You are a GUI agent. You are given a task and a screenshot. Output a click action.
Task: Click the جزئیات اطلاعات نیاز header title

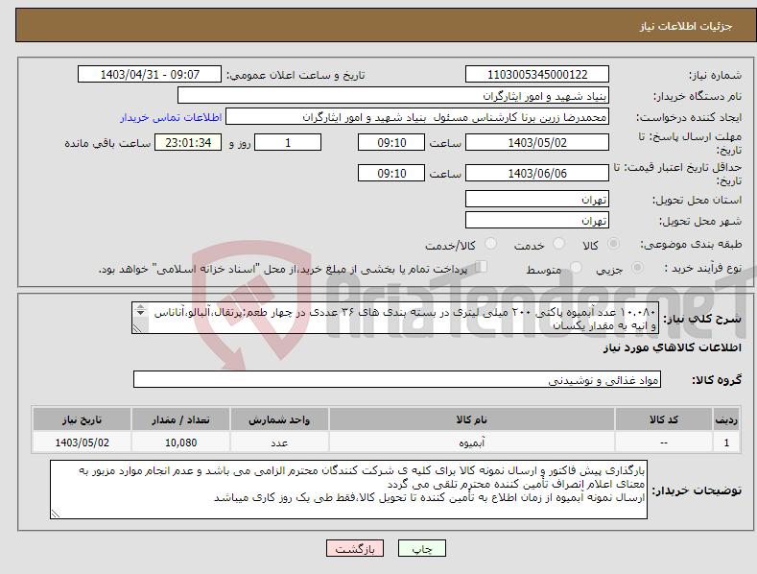point(686,26)
